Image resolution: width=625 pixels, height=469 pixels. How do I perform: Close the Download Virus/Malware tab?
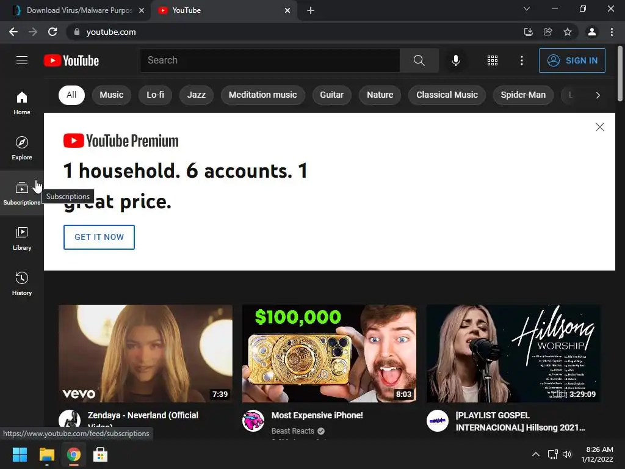click(x=142, y=10)
